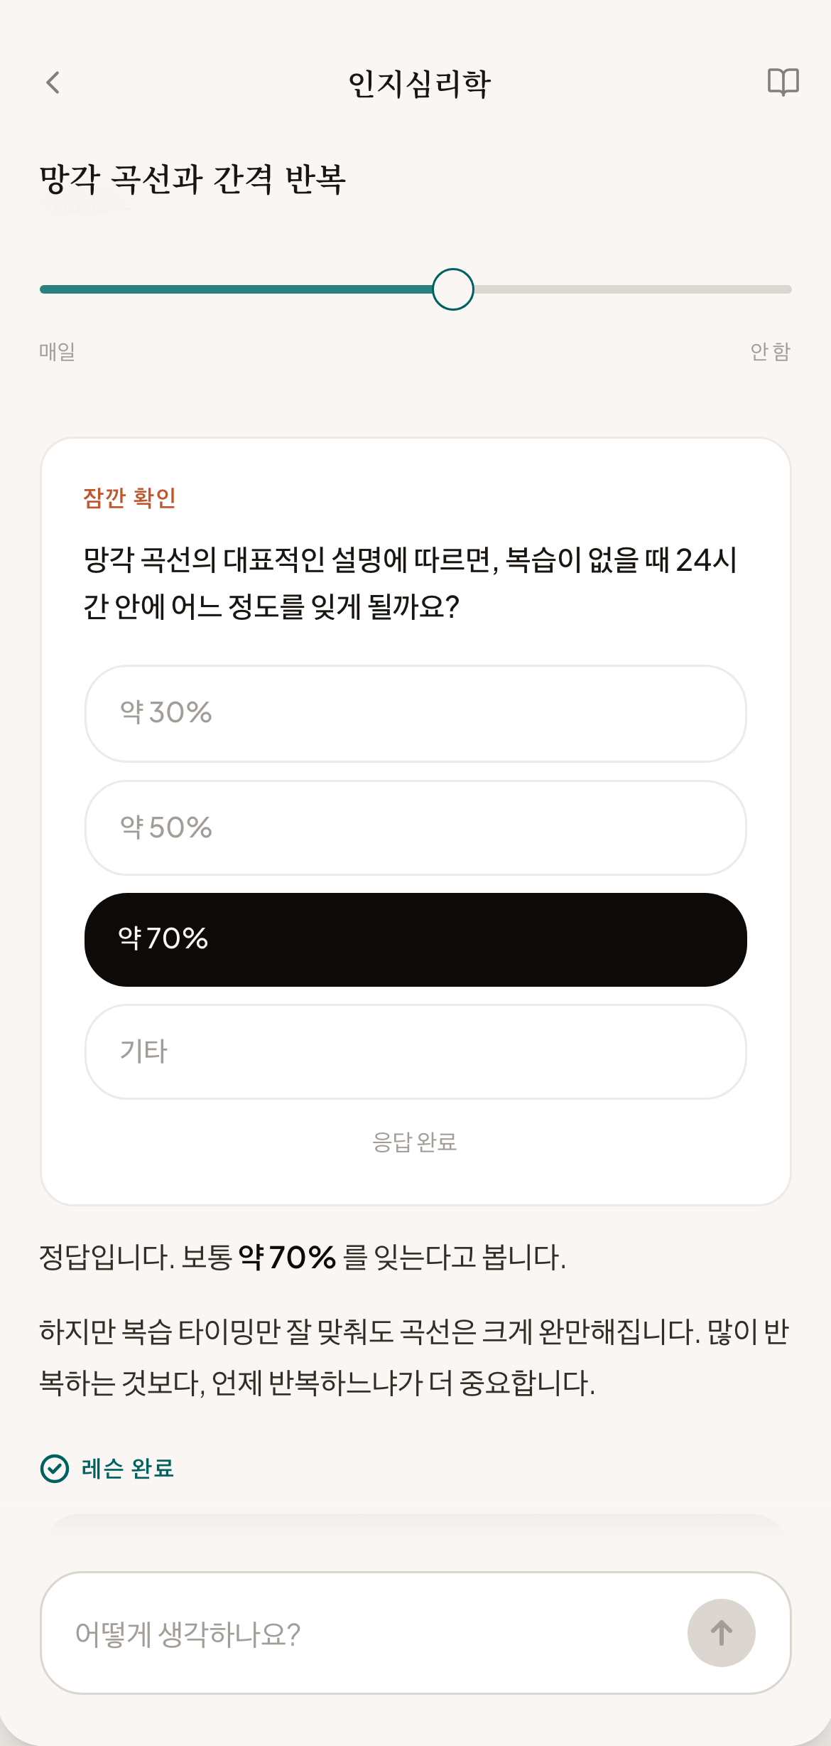Click the 레슨 완료 label
The width and height of the screenshot is (831, 1746).
[128, 1469]
